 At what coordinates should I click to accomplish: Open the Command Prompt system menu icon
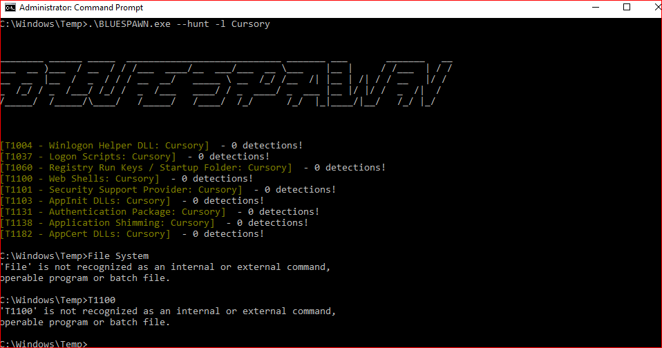[10, 8]
